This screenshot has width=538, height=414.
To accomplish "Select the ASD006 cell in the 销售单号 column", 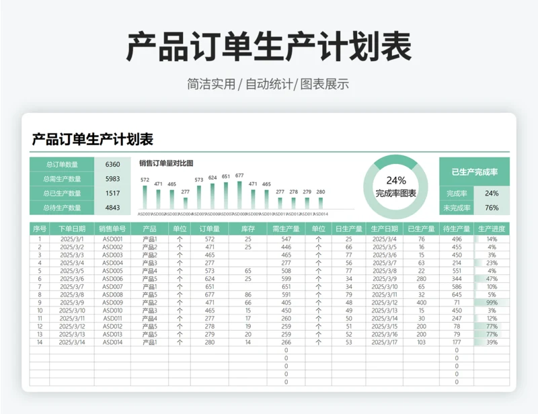I will pos(112,279).
